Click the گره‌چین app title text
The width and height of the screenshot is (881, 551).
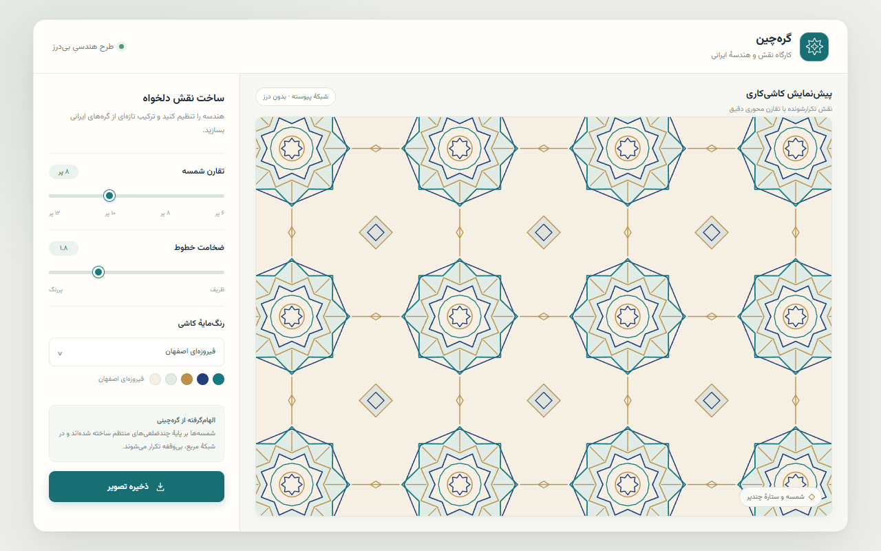774,39
